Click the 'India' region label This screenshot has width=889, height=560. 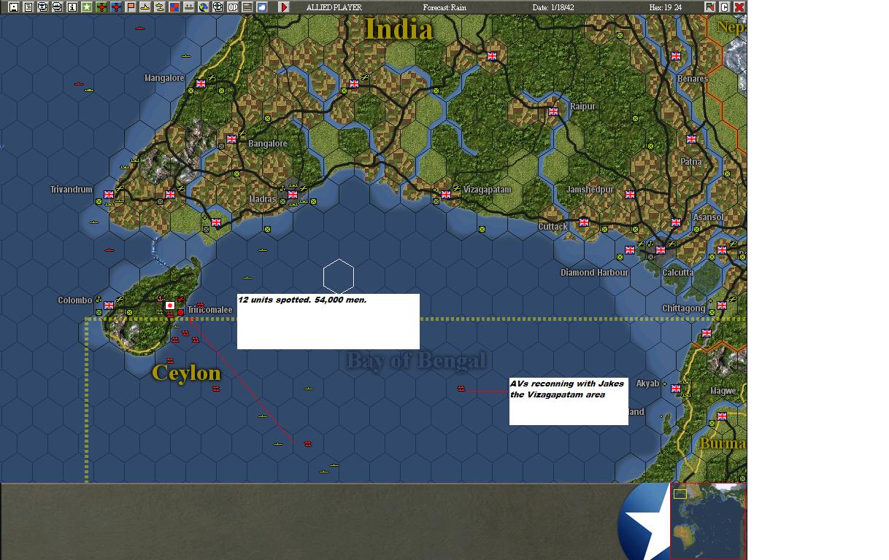tap(399, 29)
